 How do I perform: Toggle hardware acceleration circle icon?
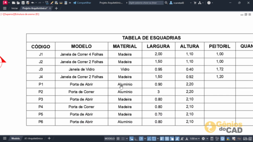[x=223, y=138]
